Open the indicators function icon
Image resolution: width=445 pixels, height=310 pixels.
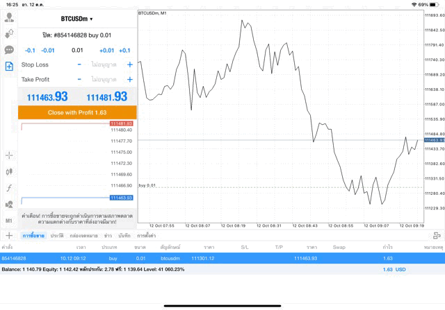[x=9, y=188]
